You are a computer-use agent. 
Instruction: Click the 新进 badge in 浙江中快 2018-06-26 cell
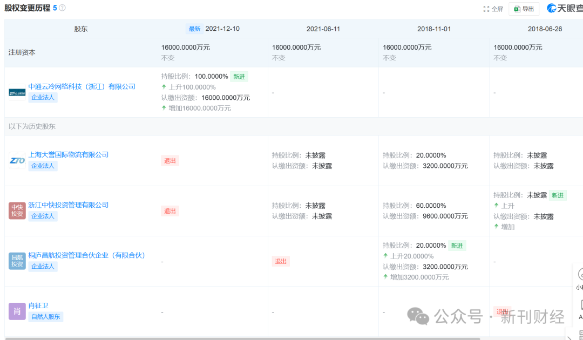pyautogui.click(x=558, y=195)
